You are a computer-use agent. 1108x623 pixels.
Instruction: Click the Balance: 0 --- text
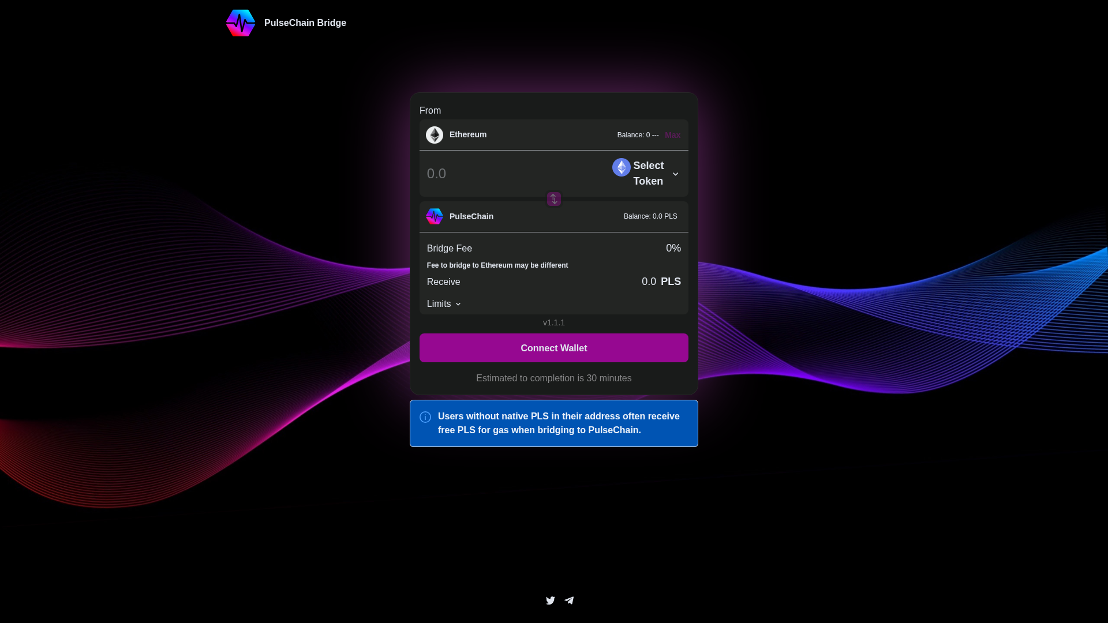[x=638, y=135]
